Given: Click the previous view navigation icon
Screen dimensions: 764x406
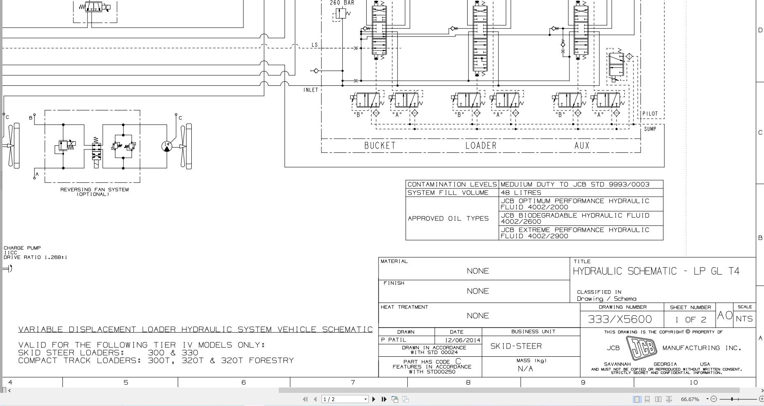Looking at the screenshot, I should (395, 399).
